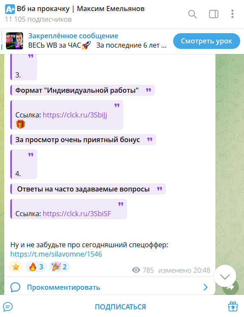Click the gift icon in bottom bar

tap(233, 306)
